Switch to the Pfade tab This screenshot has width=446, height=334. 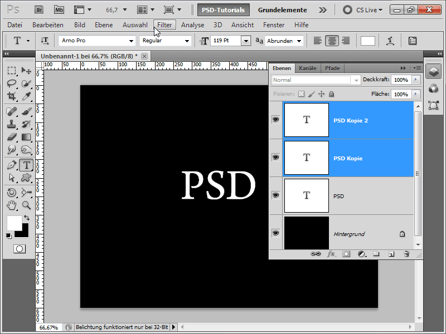pyautogui.click(x=332, y=68)
